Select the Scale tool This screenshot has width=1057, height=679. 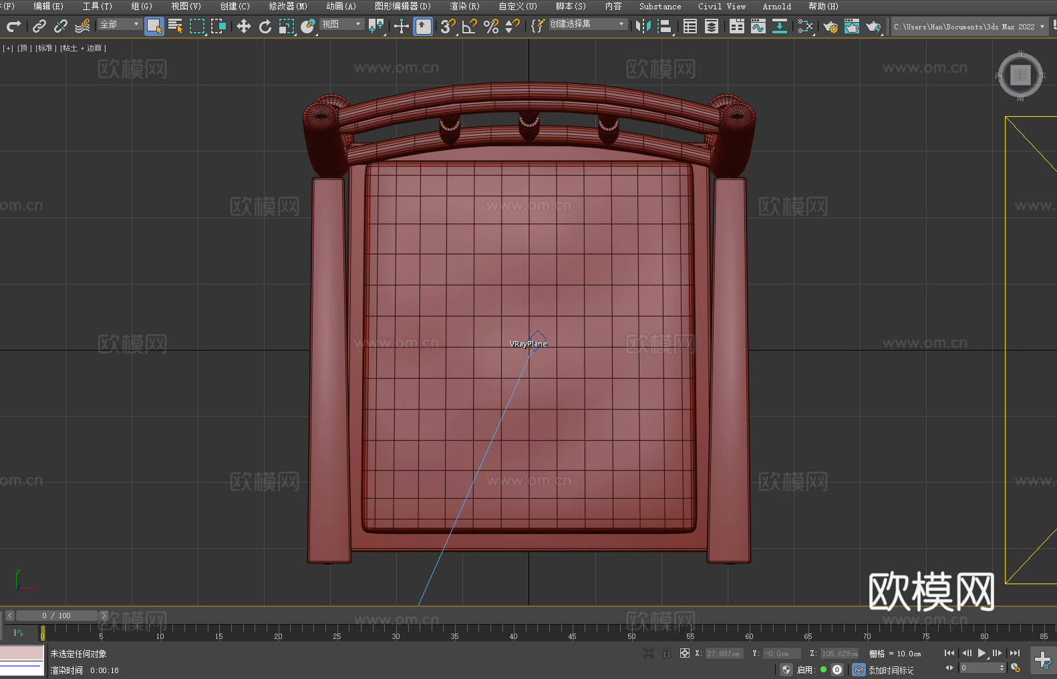click(287, 26)
